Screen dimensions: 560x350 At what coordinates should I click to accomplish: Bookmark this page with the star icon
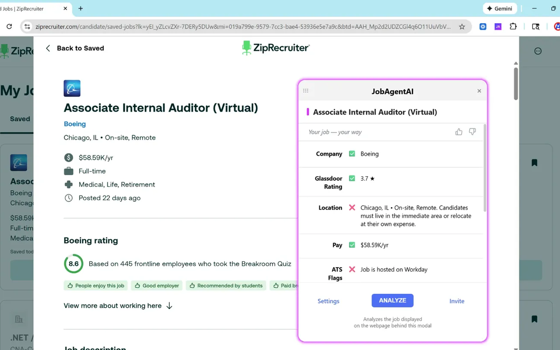point(462,27)
